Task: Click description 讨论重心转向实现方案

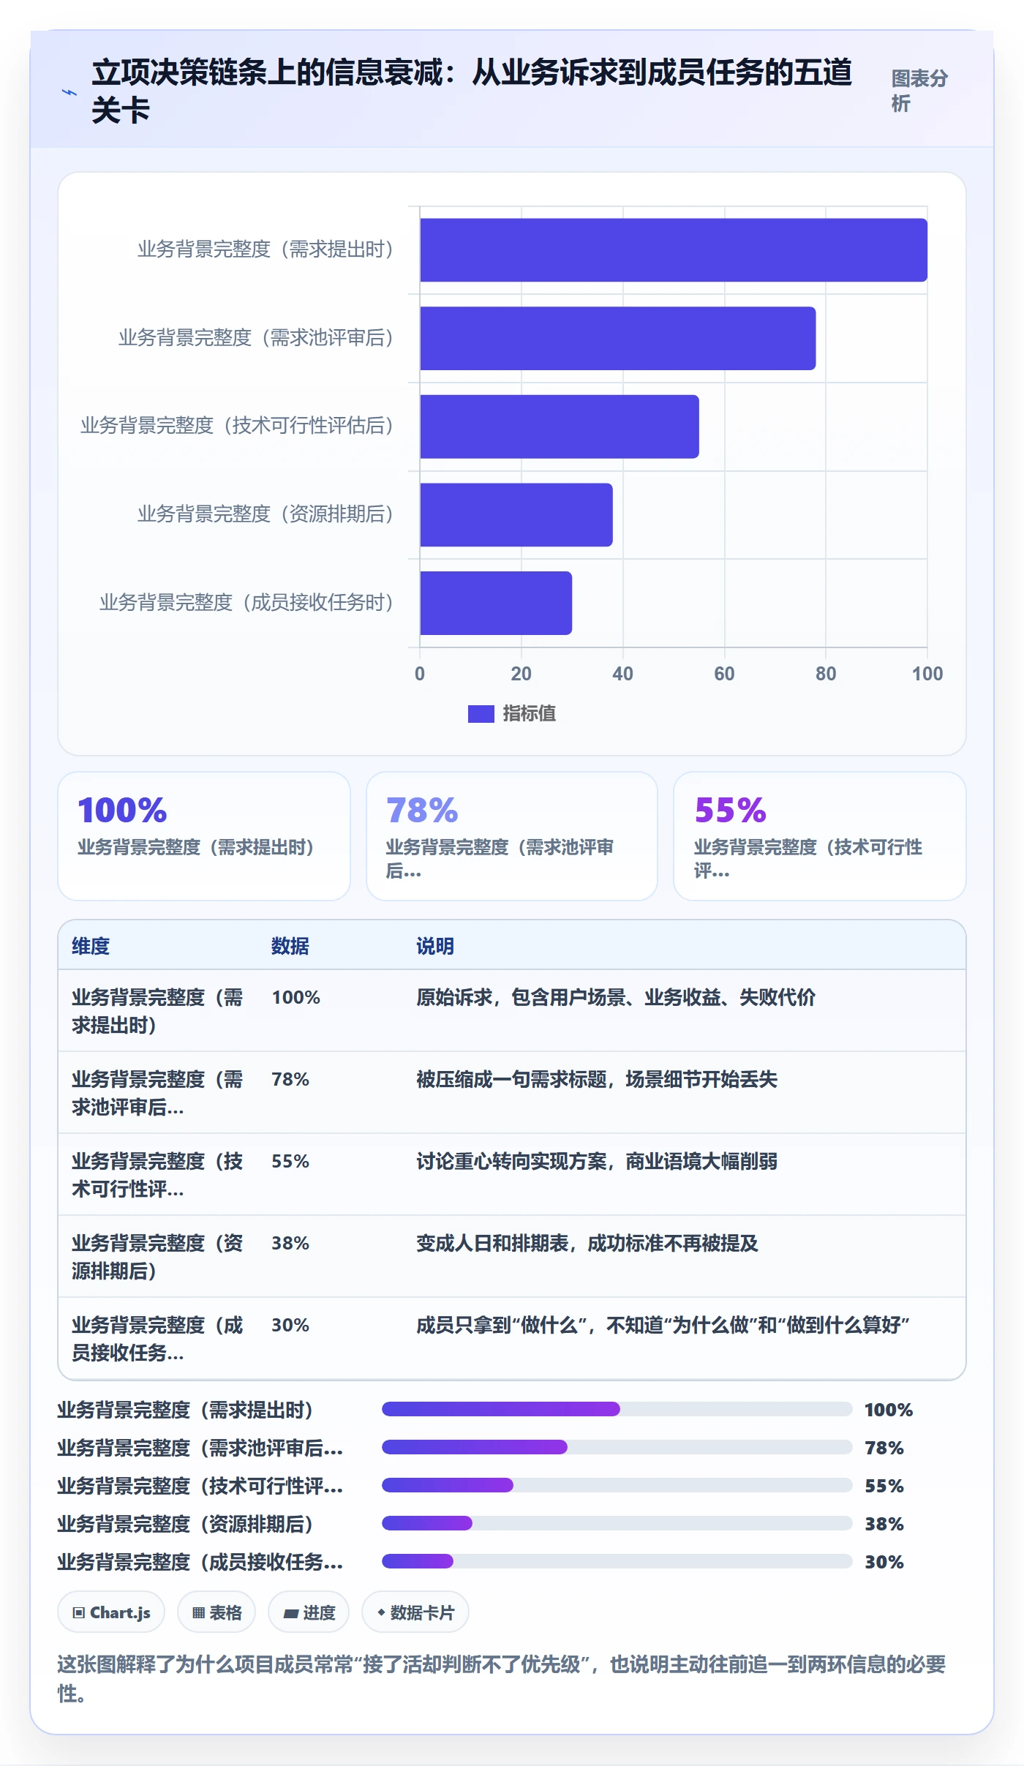Action: pyautogui.click(x=597, y=1161)
